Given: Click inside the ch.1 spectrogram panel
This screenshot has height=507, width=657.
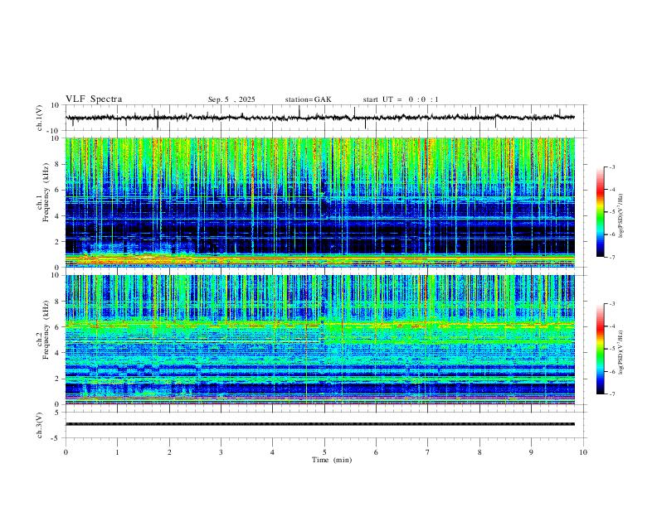Looking at the screenshot, I should 320,202.
